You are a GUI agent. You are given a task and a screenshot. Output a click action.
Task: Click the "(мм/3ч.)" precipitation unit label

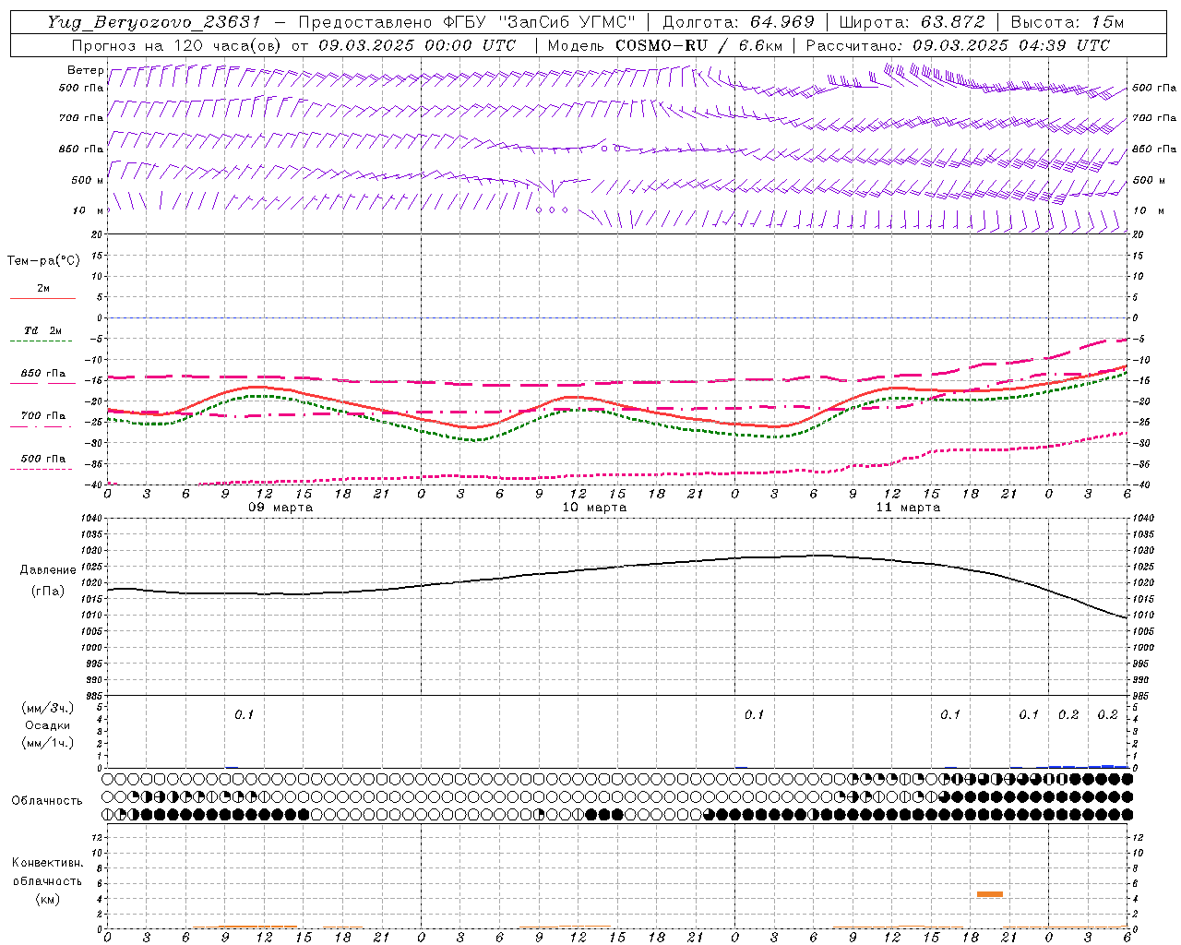(x=48, y=708)
